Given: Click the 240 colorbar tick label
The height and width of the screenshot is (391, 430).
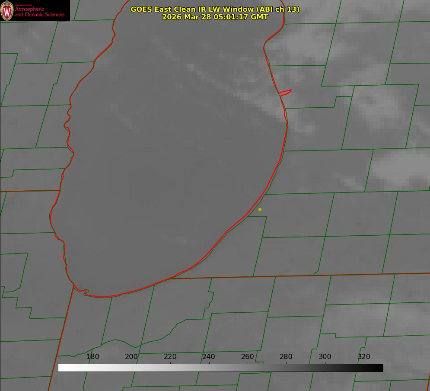Looking at the screenshot, I should click(x=209, y=357).
